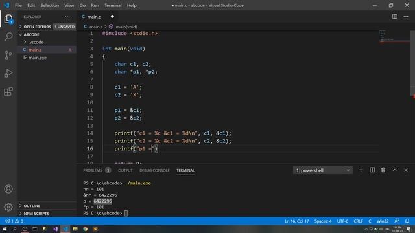
Task: Open the Edit menu
Action: point(31,5)
